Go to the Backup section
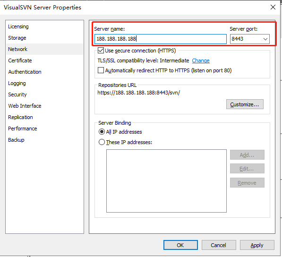 [16, 140]
